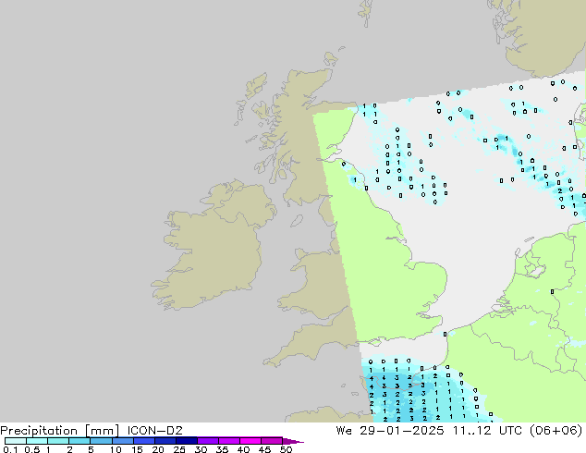Viewport: 586px width, 453px height.
Task: Click the 'Precipitation' title text
Action: tap(39, 431)
